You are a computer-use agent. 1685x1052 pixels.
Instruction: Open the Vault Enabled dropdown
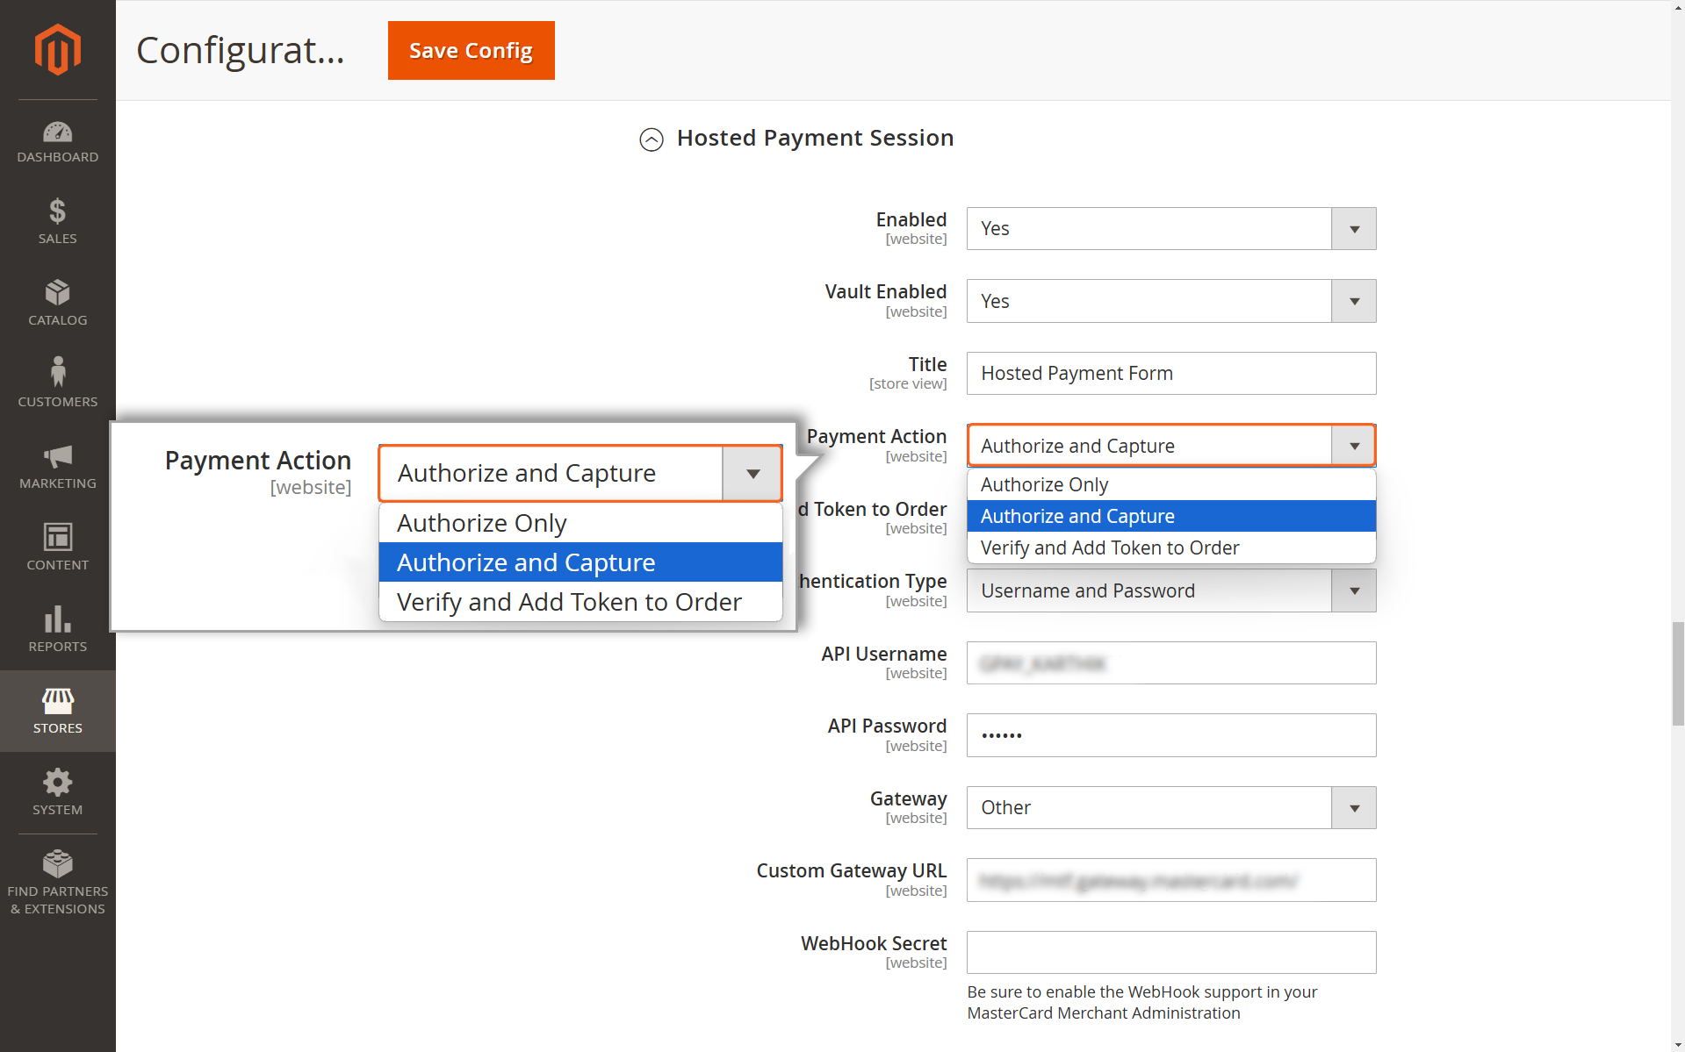click(1170, 301)
